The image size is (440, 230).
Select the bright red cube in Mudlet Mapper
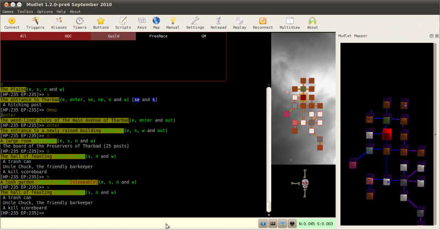[387, 134]
